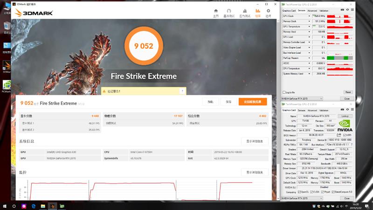Image resolution: width=373 pixels, height=210 pixels.
Task: Click refresh icon in Graphics Card GPU-Z window
Action: coord(347,110)
